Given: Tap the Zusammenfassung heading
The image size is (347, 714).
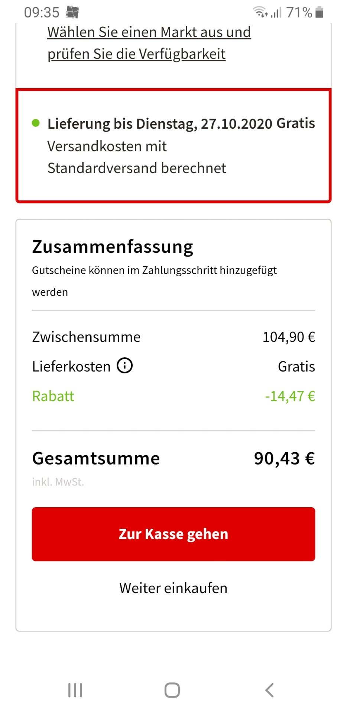Looking at the screenshot, I should [x=113, y=247].
